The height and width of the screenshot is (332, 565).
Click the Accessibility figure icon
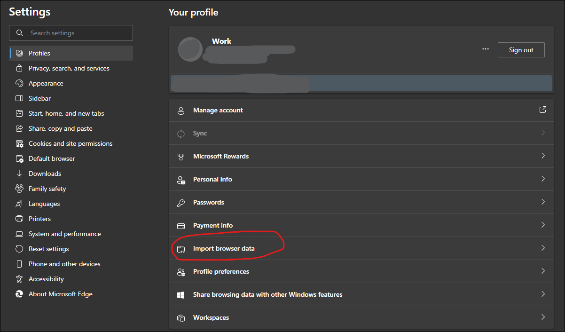[x=19, y=279]
